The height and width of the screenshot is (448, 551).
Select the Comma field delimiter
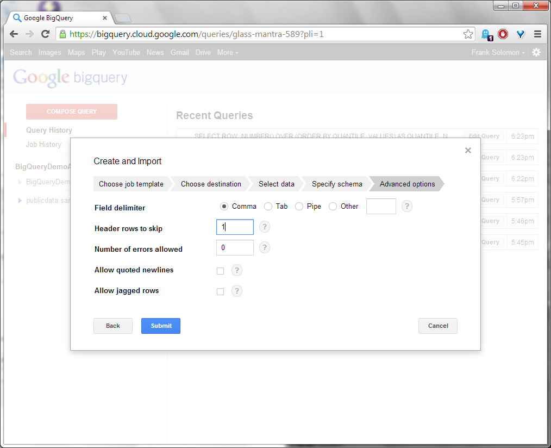[224, 207]
